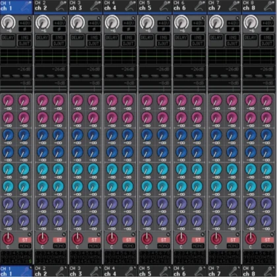Select the head amp gain knob on ch 1

(x=8, y=22)
